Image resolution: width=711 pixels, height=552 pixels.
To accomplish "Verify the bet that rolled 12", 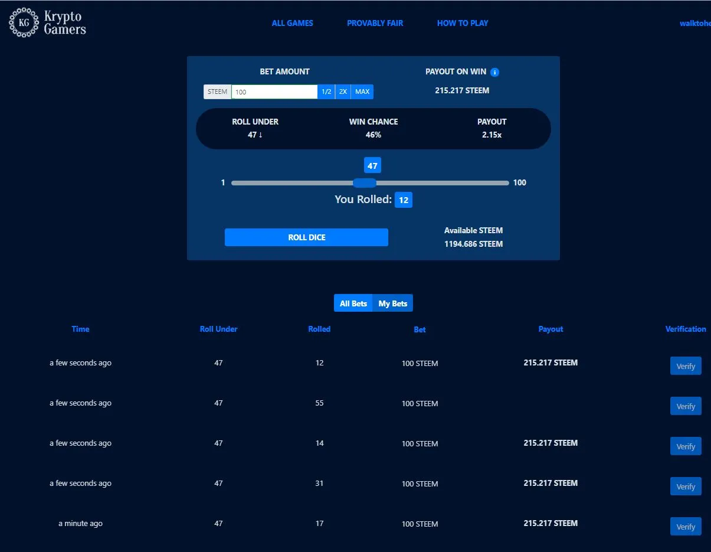I will pyautogui.click(x=686, y=366).
